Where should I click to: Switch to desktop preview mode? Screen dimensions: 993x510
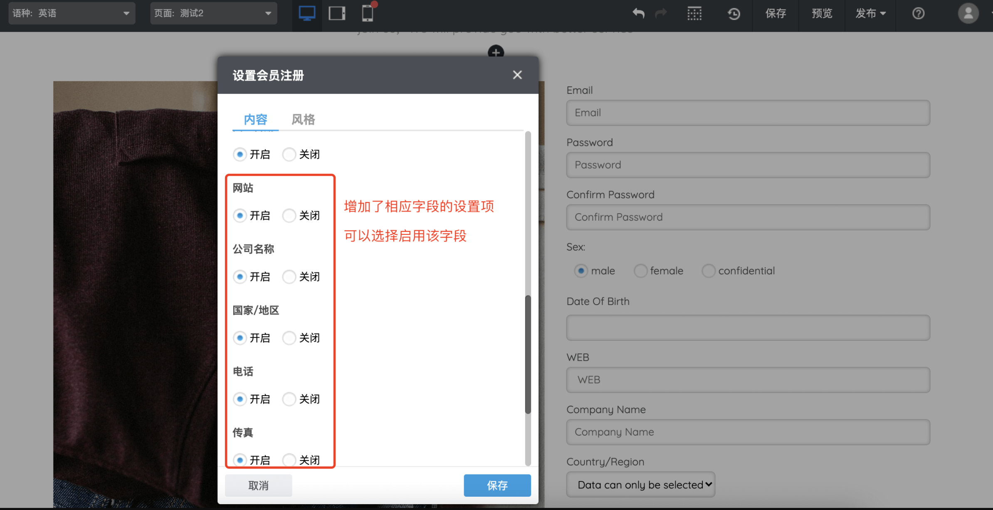pyautogui.click(x=307, y=13)
